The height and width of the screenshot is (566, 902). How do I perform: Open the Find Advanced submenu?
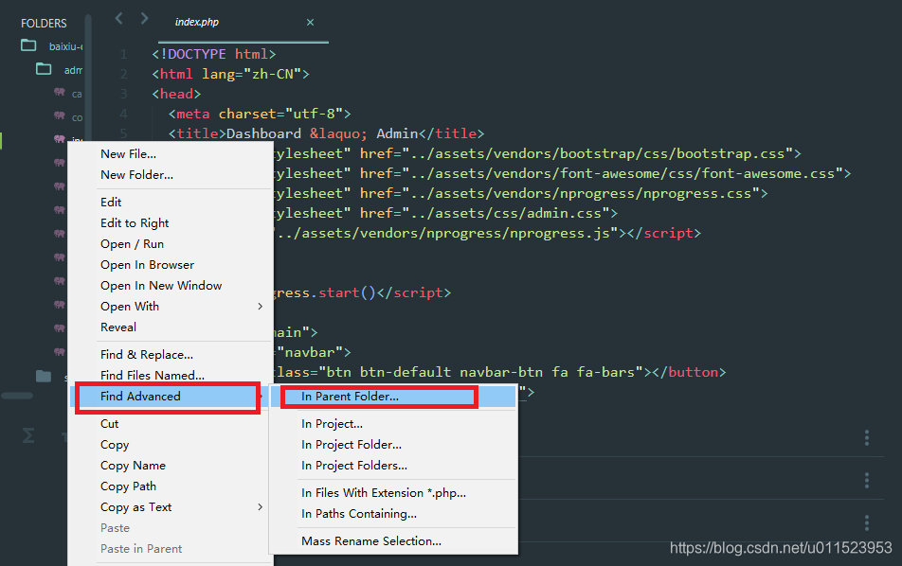(x=171, y=397)
